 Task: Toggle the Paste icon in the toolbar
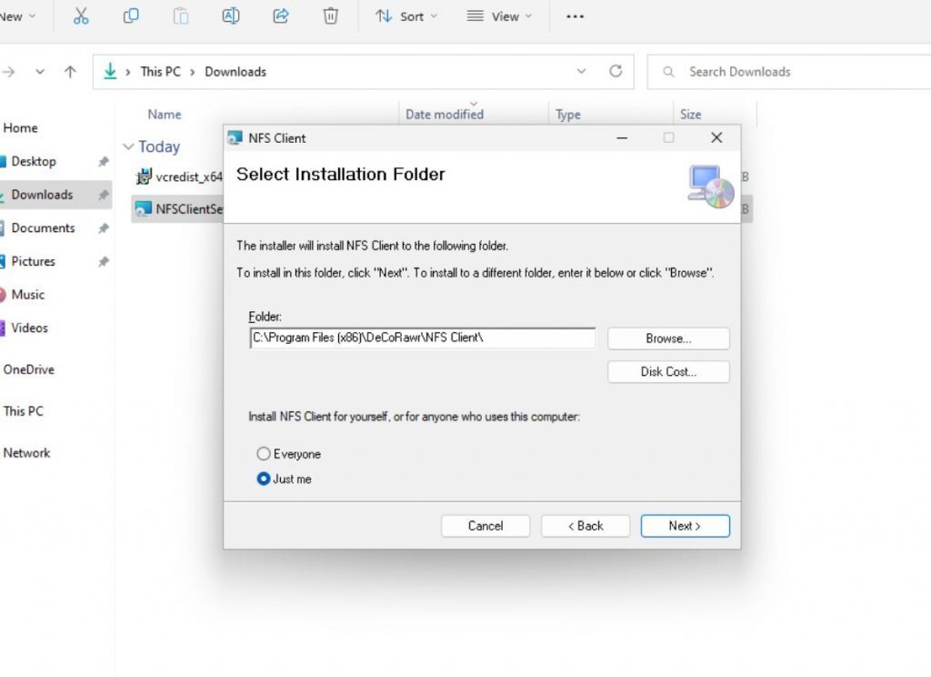tap(180, 15)
